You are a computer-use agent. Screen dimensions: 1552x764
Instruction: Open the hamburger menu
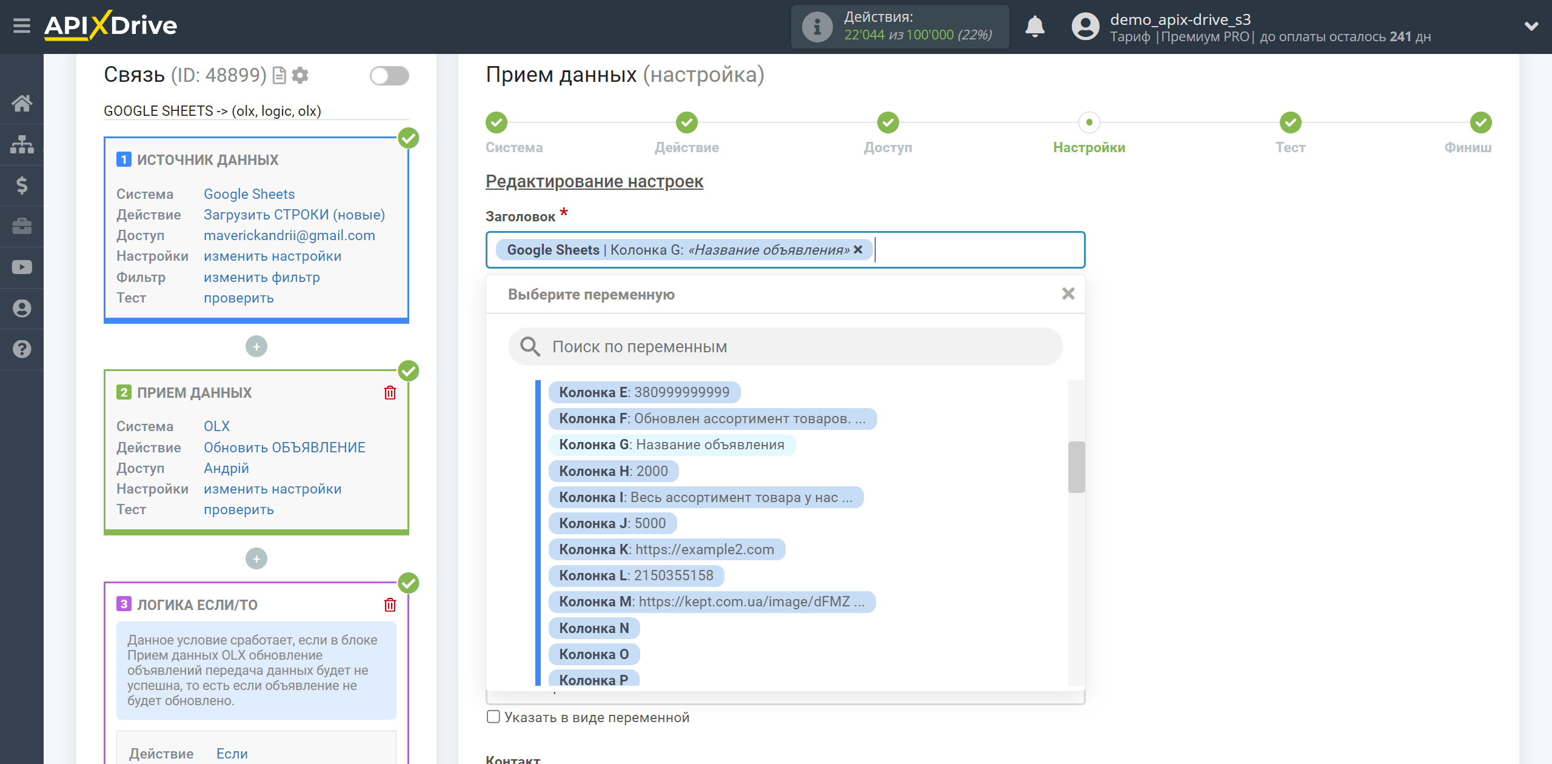[x=22, y=26]
